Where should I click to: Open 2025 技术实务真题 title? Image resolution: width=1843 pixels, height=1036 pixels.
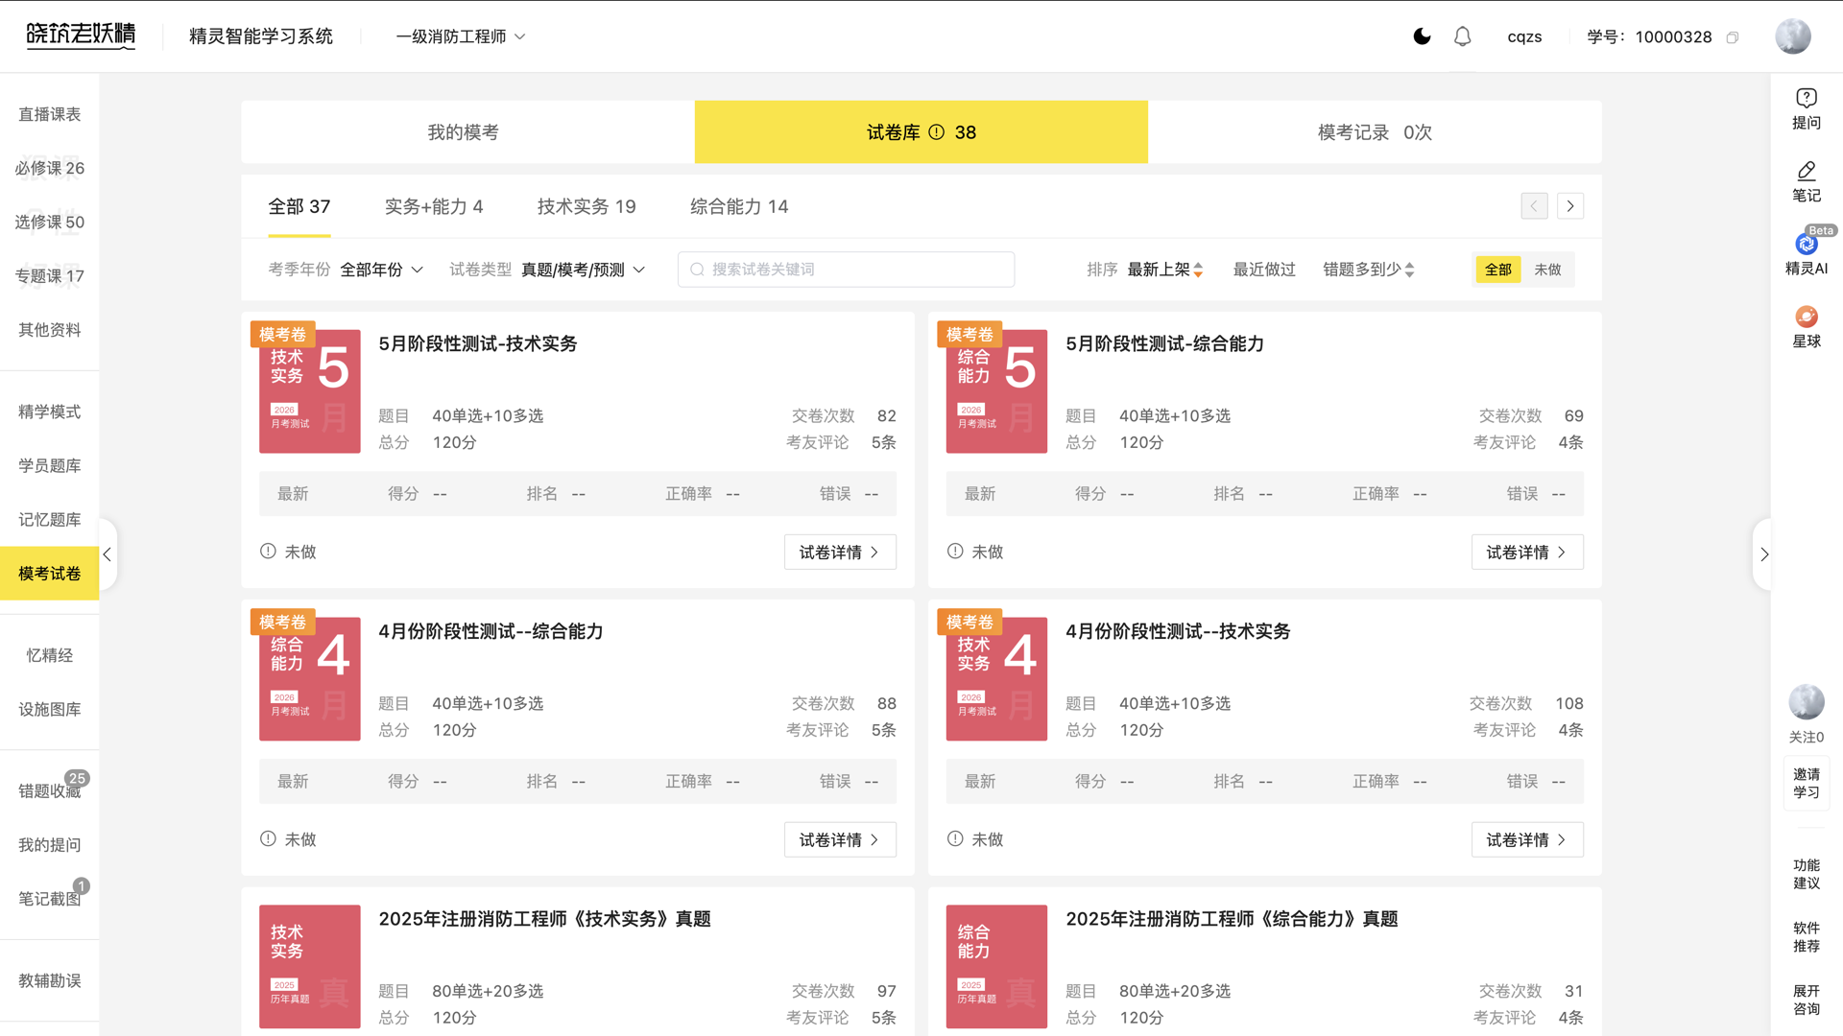tap(544, 919)
